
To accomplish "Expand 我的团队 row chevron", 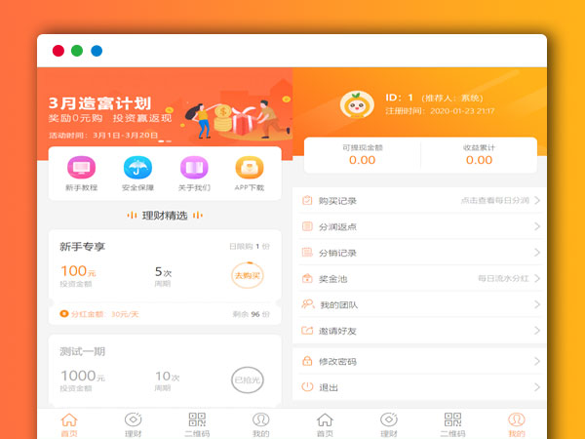I will [x=537, y=304].
